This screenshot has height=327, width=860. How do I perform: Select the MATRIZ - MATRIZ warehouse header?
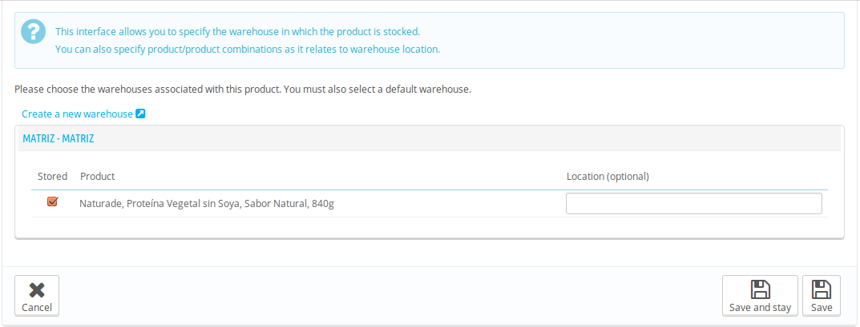[x=59, y=138]
